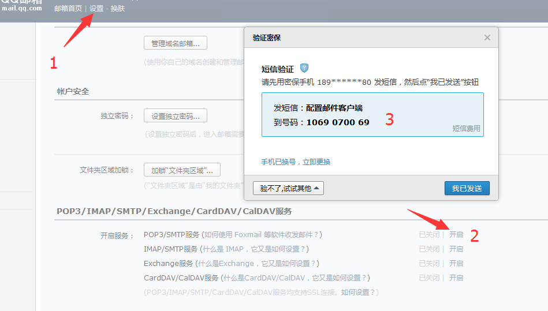Viewport: 548px width, 311px height.
Task: Open 设置 in the top navigation
Action: tap(96, 9)
